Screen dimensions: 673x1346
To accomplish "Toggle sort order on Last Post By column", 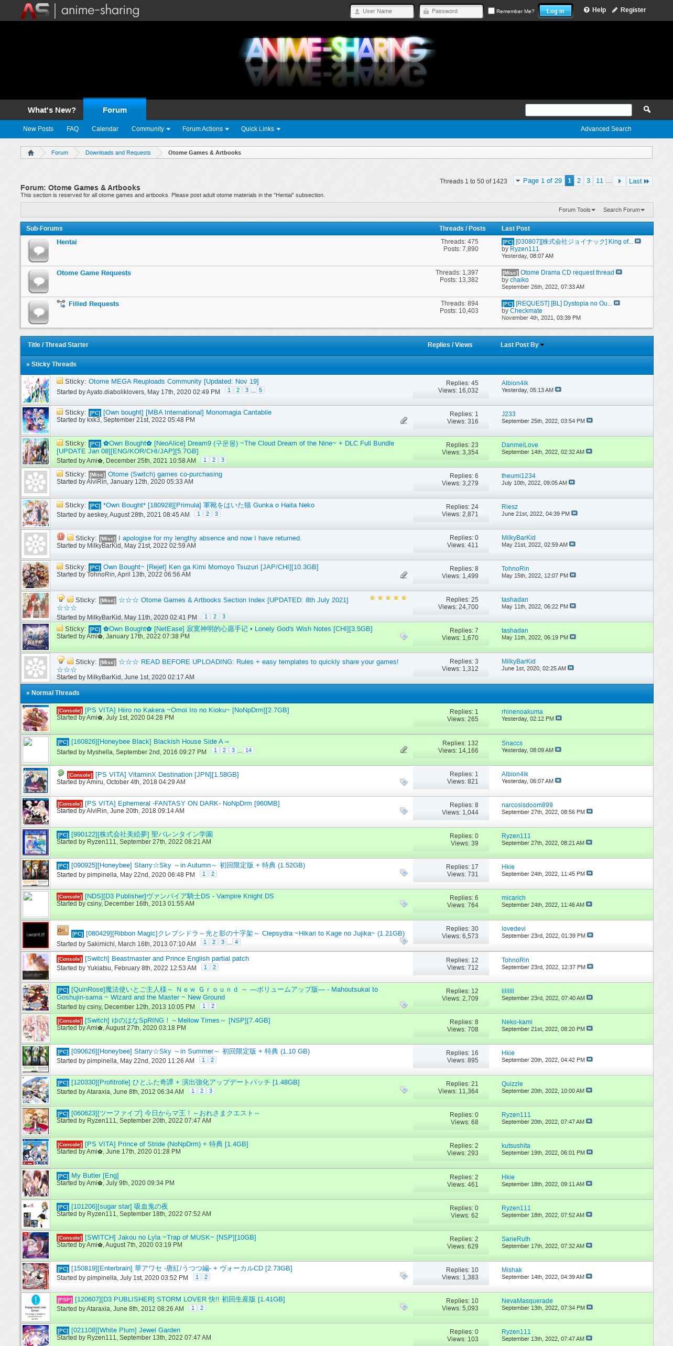I will click(522, 345).
